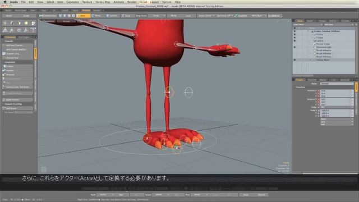The height and width of the screenshot is (202, 359).
Task: Select the third tool icon in the second row
Action: [x=19, y=30]
